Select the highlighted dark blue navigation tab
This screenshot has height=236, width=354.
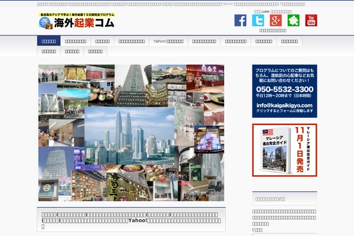coord(49,41)
